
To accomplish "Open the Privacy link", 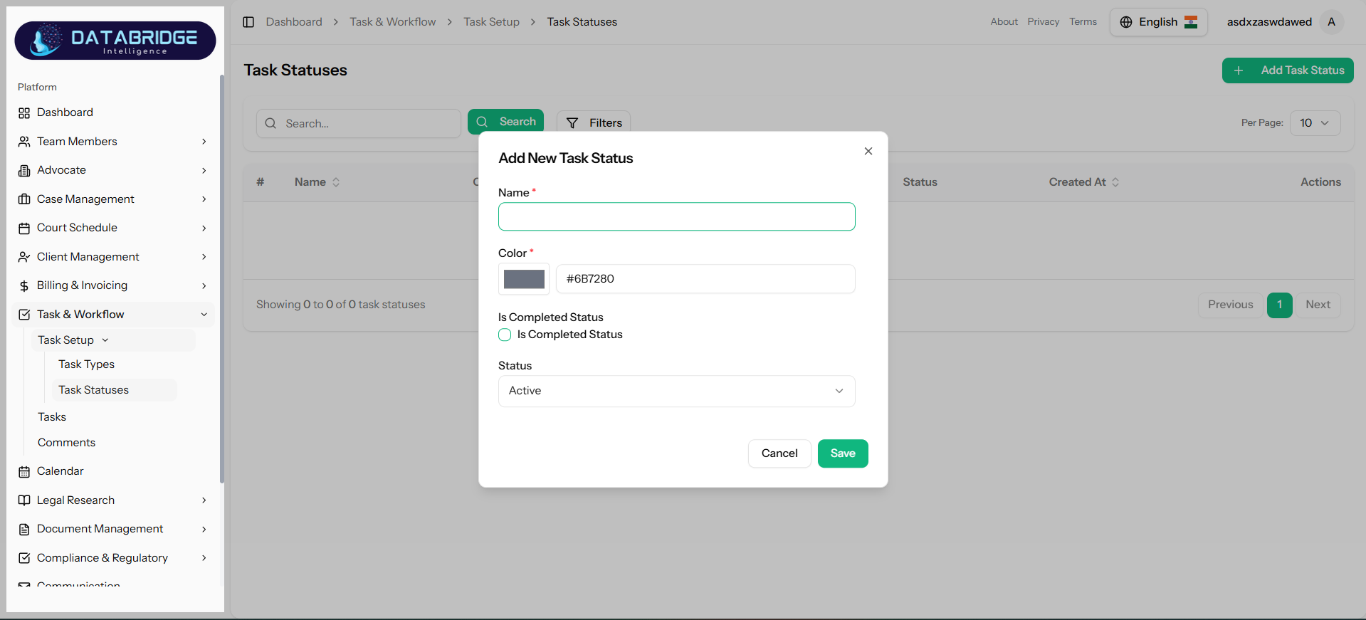I will [1044, 22].
